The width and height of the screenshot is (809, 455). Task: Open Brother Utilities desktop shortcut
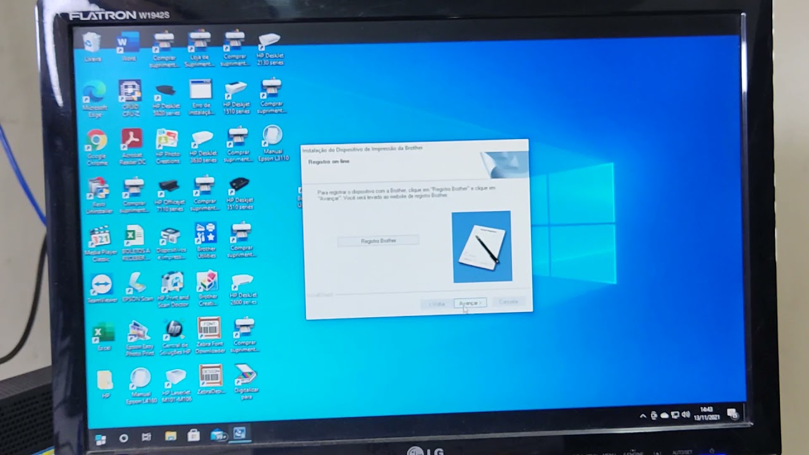206,241
